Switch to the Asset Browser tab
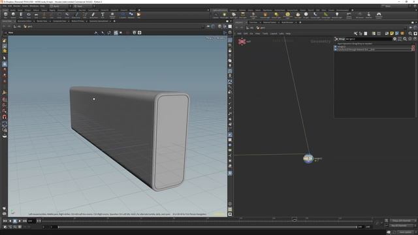The width and height of the screenshot is (418, 235). (287, 22)
